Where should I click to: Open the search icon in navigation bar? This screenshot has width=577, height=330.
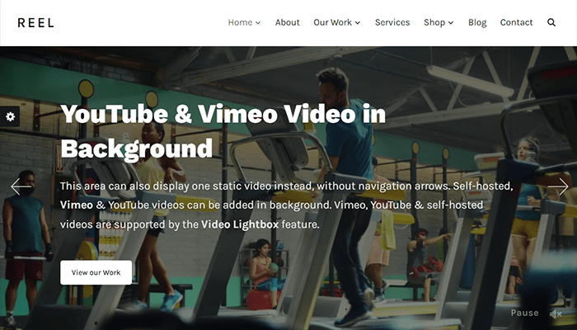click(x=551, y=23)
